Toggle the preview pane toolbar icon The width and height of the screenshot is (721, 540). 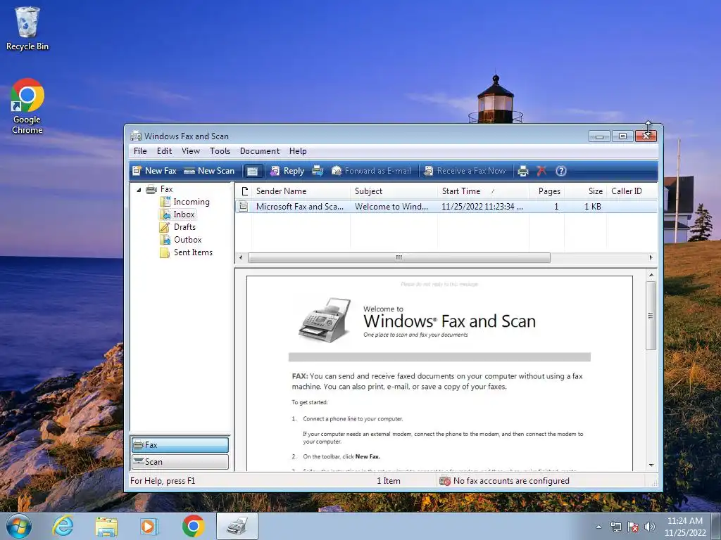[x=253, y=172]
